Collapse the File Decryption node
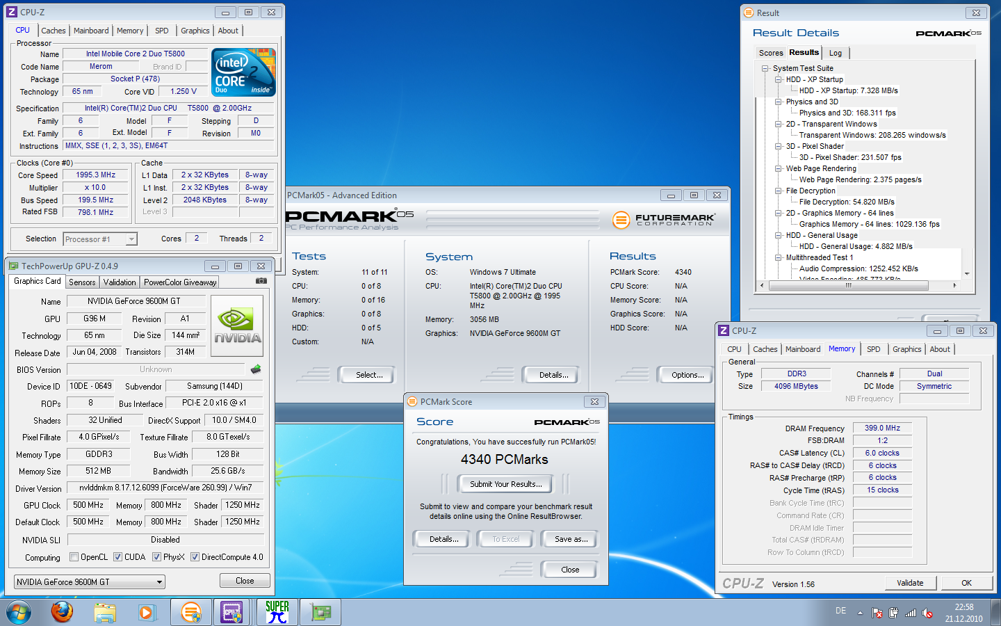The height and width of the screenshot is (626, 1001). click(779, 191)
